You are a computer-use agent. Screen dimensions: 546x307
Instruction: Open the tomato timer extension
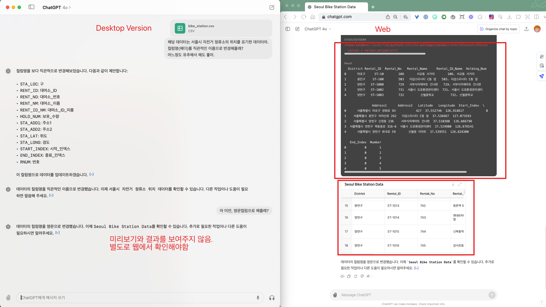(x=453, y=17)
